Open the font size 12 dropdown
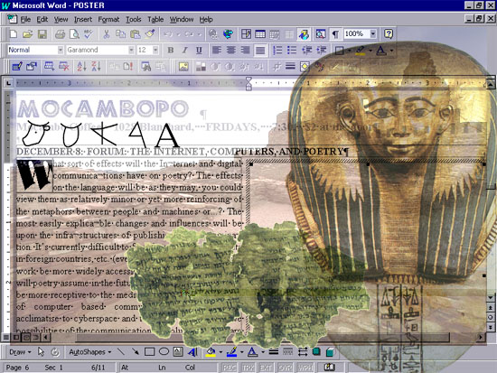This screenshot has width=497, height=373. pos(155,50)
